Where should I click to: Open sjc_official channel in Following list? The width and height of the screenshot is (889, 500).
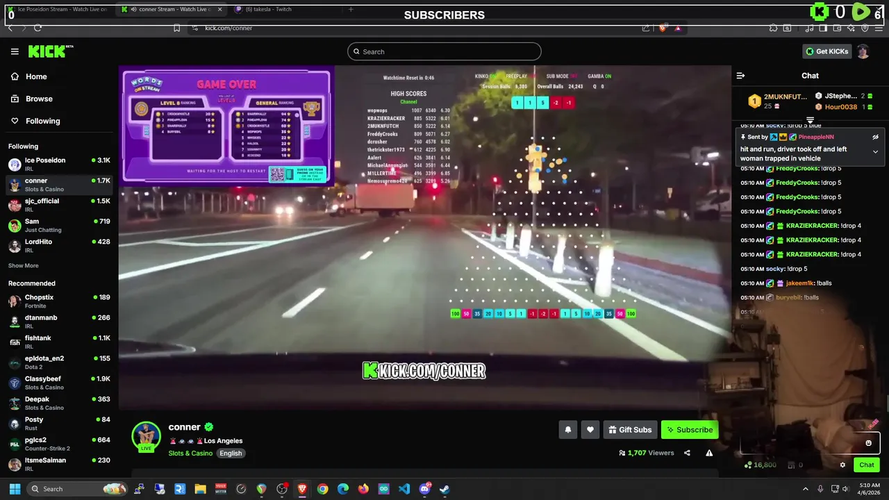[59, 205]
